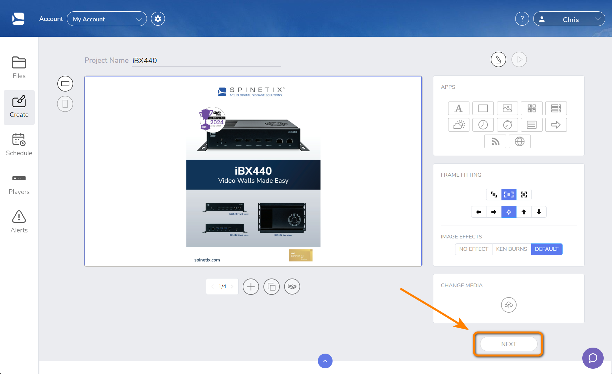Click the Account label in header
The image size is (612, 374).
(x=51, y=19)
